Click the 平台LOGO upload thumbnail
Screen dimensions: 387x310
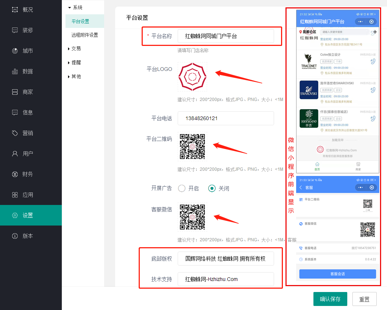coord(192,77)
